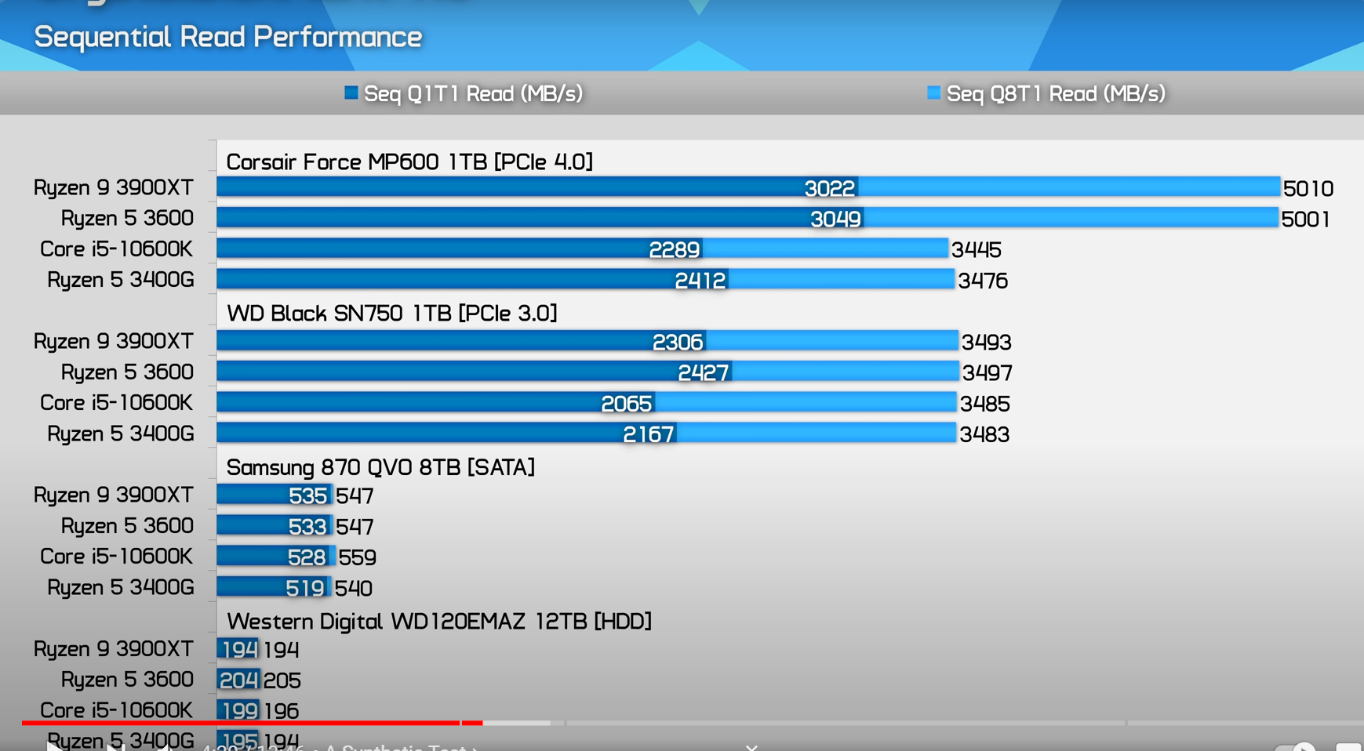Click Ryzen 5 3600 label under Samsung 870 QVO
This screenshot has width=1364, height=751.
click(x=127, y=525)
